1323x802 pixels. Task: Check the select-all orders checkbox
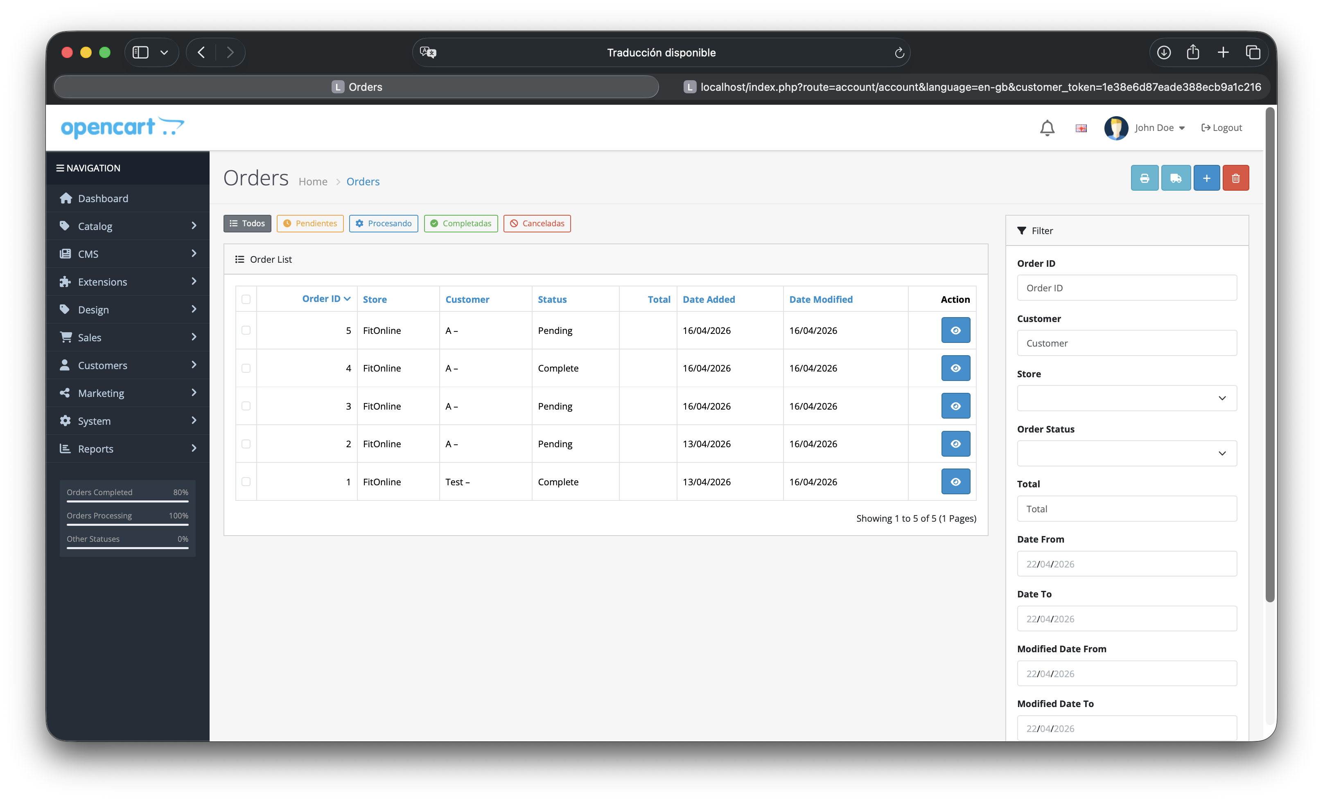246,299
